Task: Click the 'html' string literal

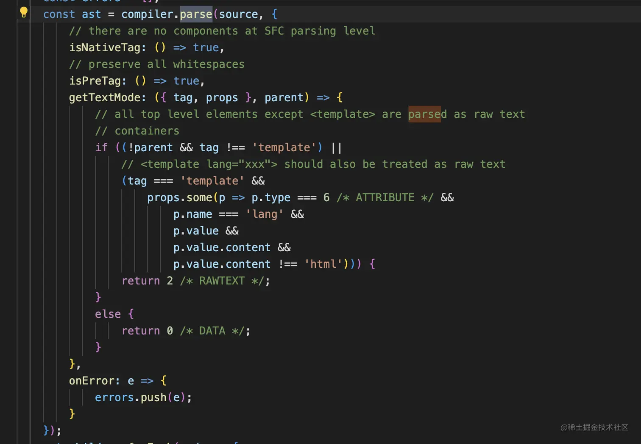Action: pos(323,264)
